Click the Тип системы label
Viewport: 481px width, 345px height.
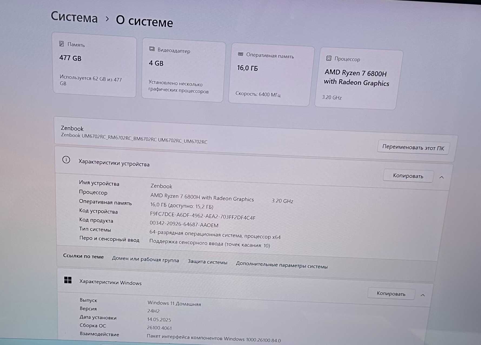(x=95, y=229)
